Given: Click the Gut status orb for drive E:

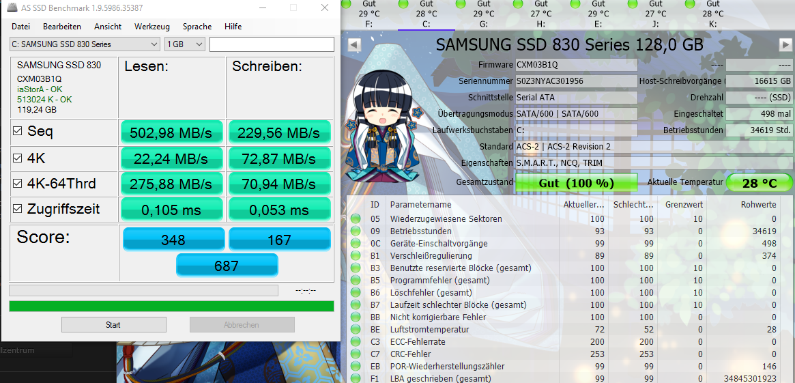Looking at the screenshot, I should (x=575, y=3).
